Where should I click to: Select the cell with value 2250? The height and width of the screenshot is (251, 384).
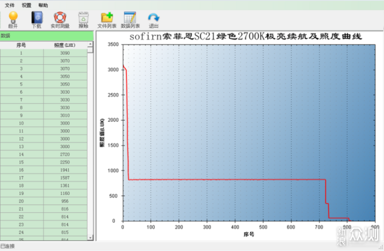coord(65,162)
